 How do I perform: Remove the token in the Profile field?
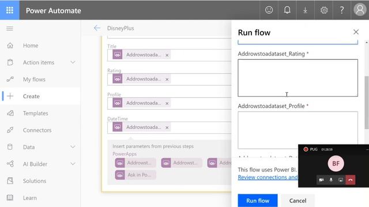tap(167, 103)
